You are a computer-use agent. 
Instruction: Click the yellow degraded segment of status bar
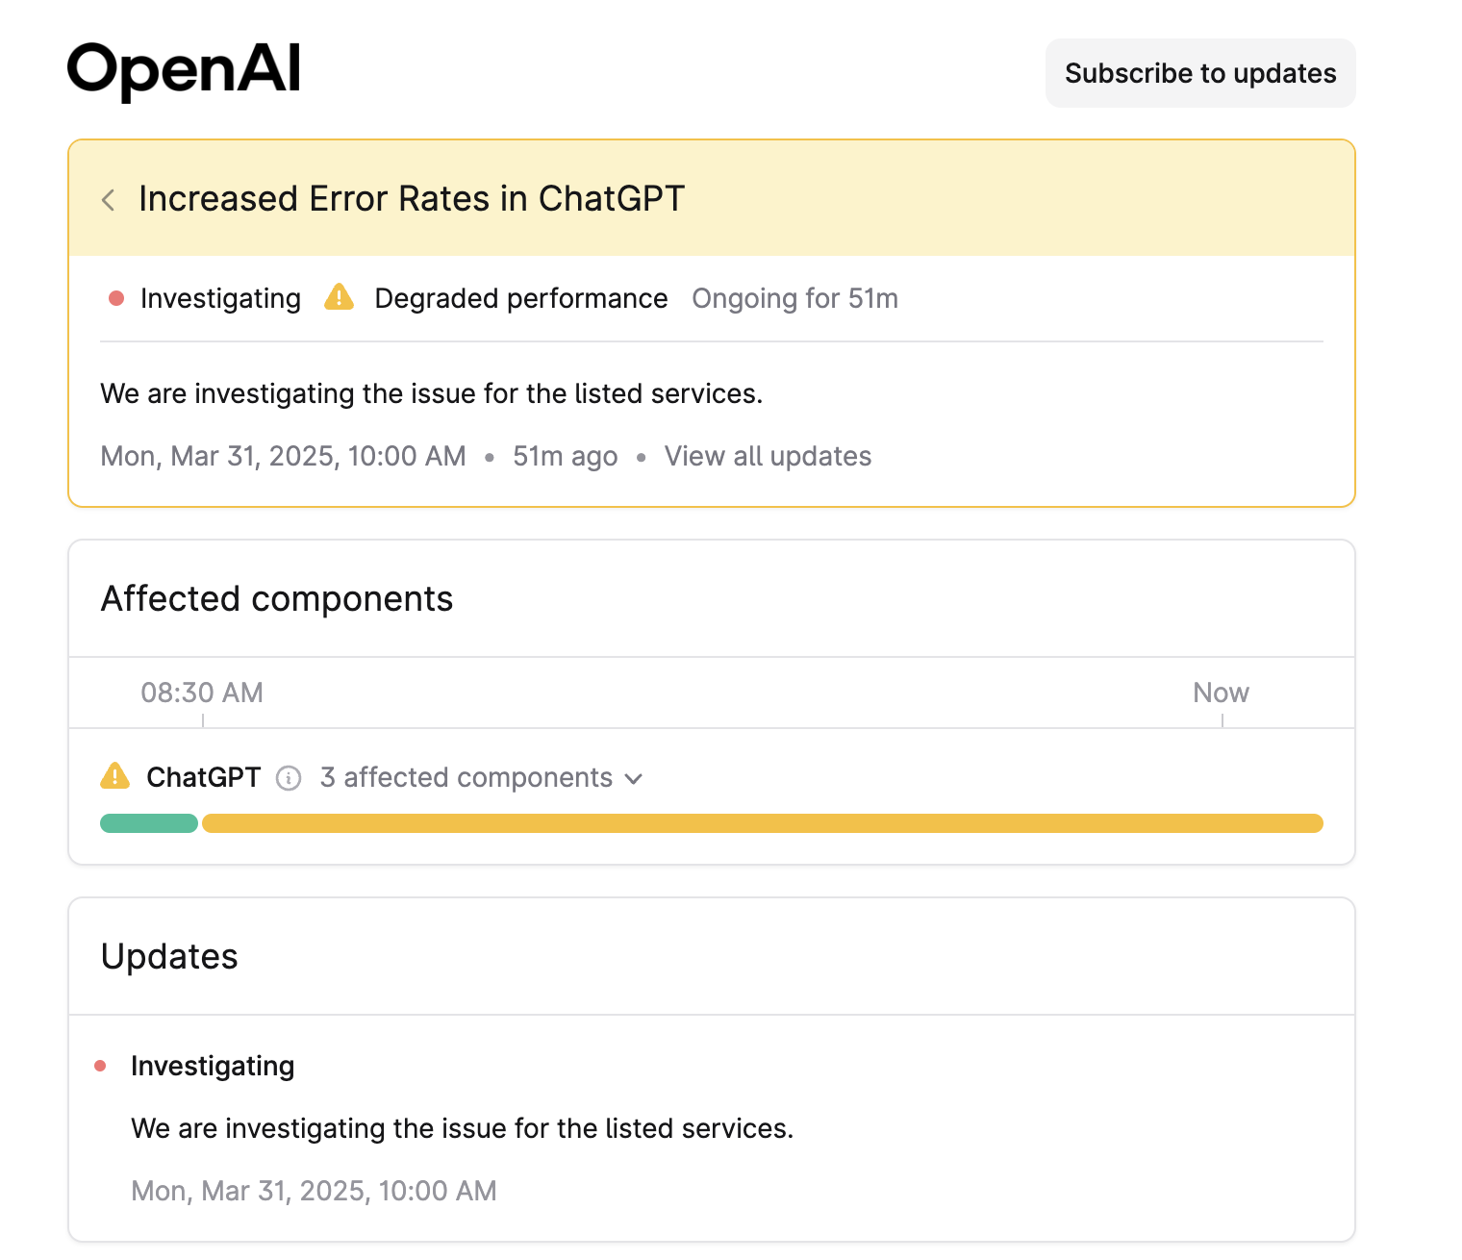762,823
